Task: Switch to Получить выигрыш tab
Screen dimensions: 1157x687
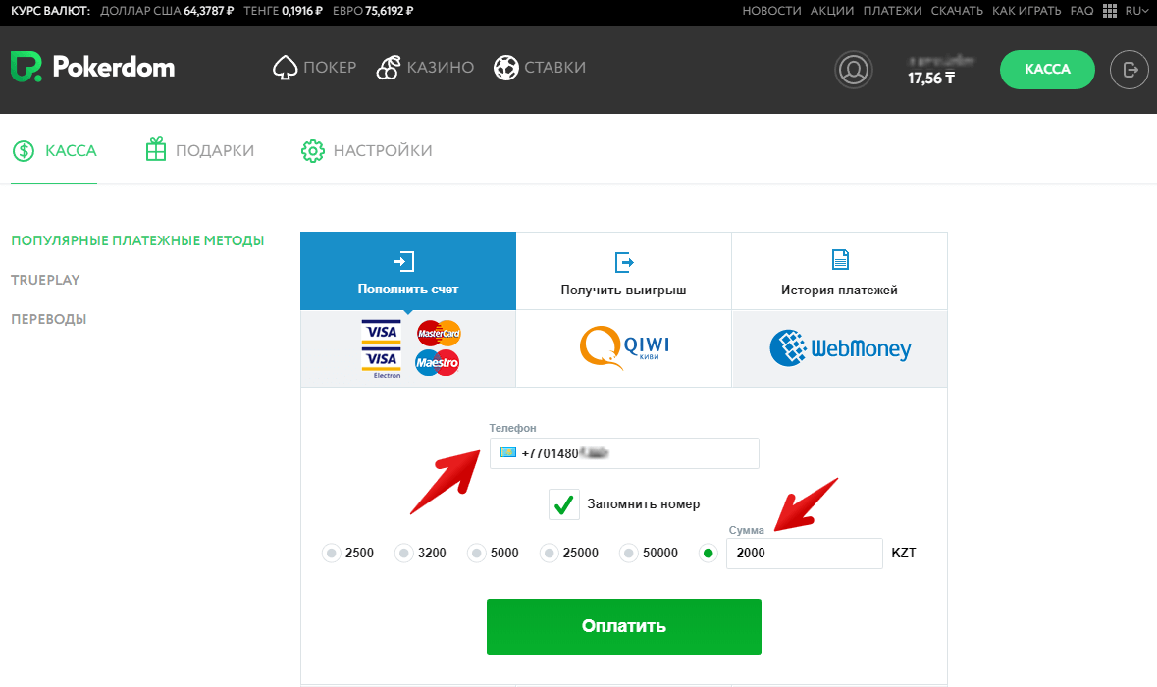Action: (623, 271)
